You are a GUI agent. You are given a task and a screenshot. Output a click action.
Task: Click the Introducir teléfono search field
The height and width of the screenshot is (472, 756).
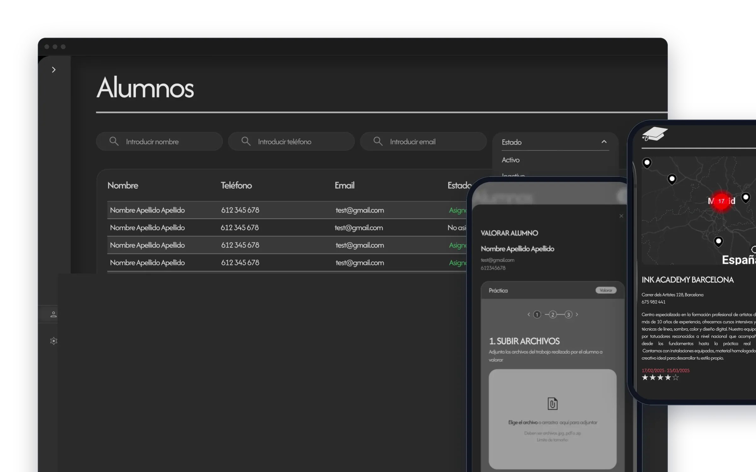click(291, 141)
